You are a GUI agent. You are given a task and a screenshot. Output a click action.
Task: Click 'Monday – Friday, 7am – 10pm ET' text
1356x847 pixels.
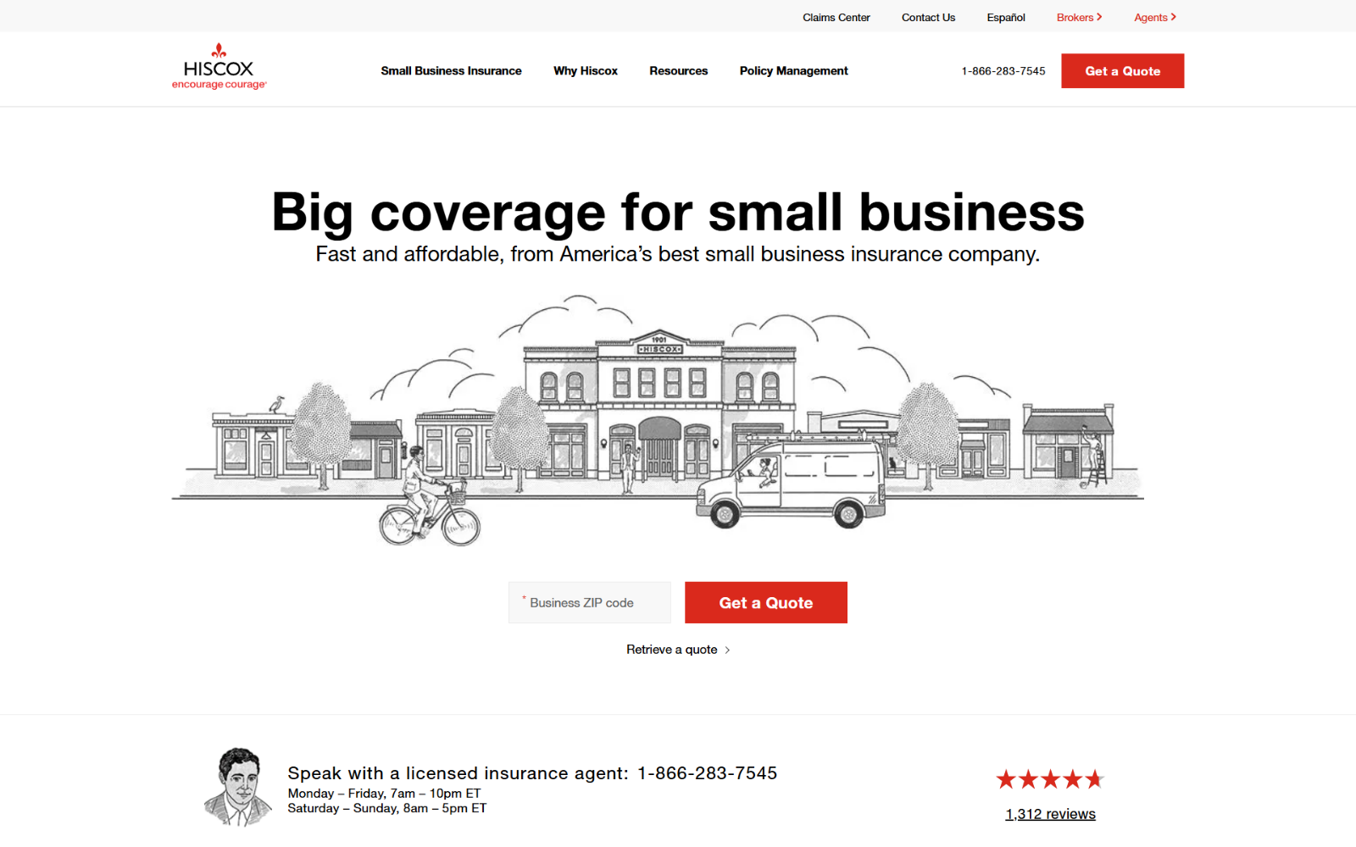pos(384,794)
